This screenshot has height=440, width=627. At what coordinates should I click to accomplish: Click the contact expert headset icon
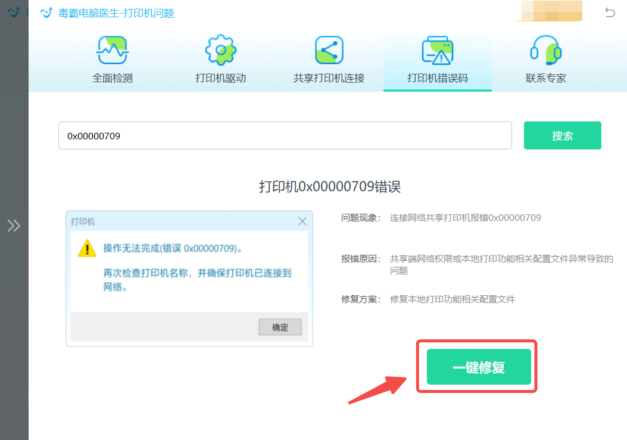tap(546, 50)
